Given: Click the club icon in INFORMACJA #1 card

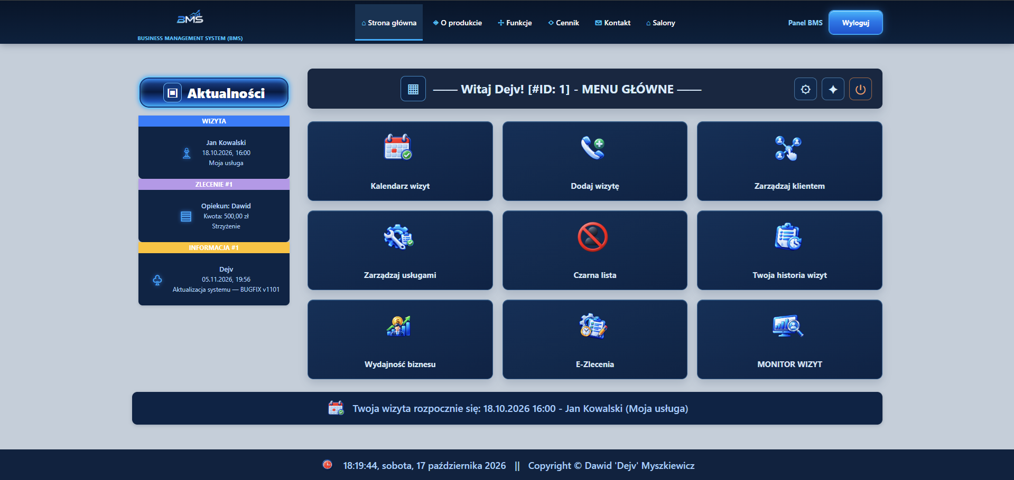Looking at the screenshot, I should pos(157,280).
